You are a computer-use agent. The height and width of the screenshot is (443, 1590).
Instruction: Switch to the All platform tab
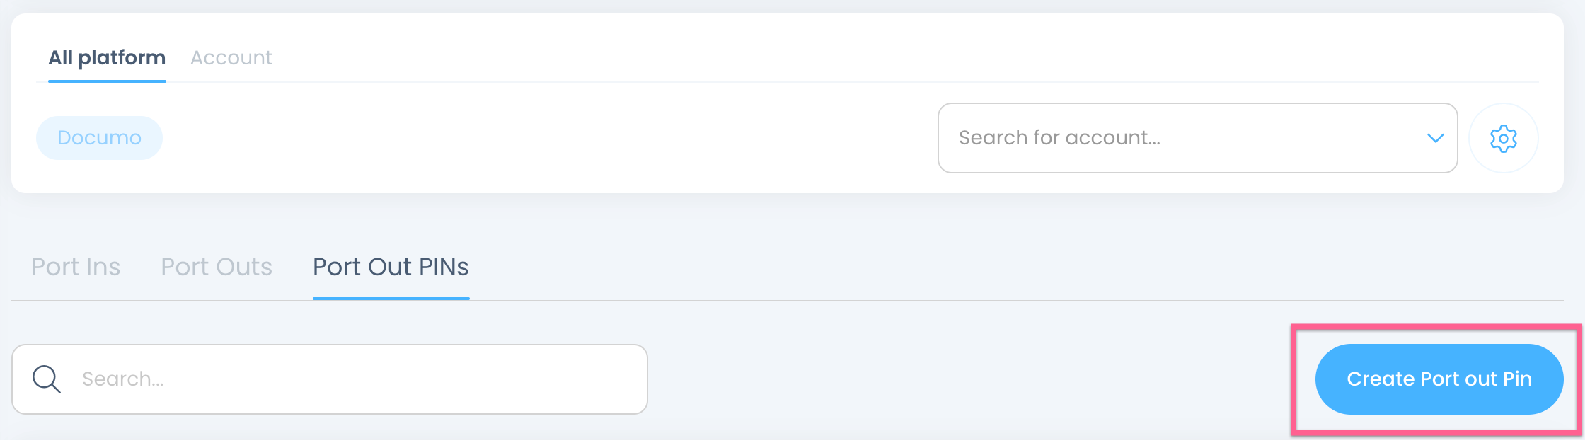(107, 58)
